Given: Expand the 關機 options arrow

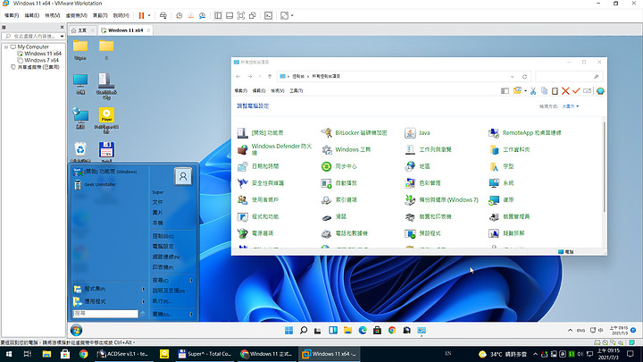Looking at the screenshot, I should (x=191, y=314).
